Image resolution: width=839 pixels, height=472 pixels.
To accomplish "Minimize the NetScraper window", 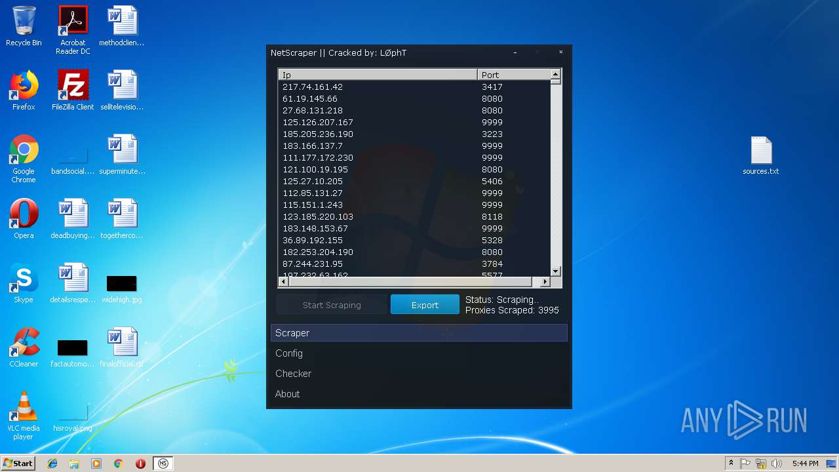I will pyautogui.click(x=515, y=52).
